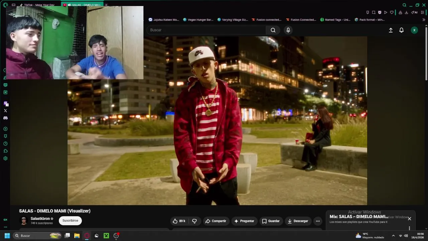Open the Salastkbron channel name link
428x241 pixels.
pyautogui.click(x=40, y=219)
